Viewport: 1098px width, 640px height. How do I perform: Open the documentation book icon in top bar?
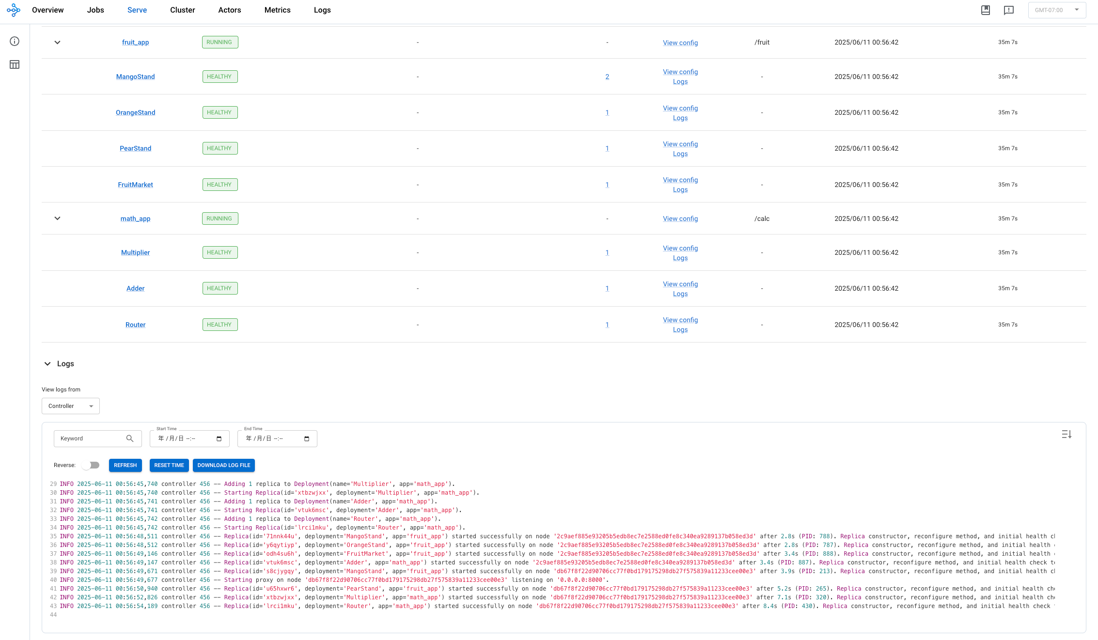point(985,10)
